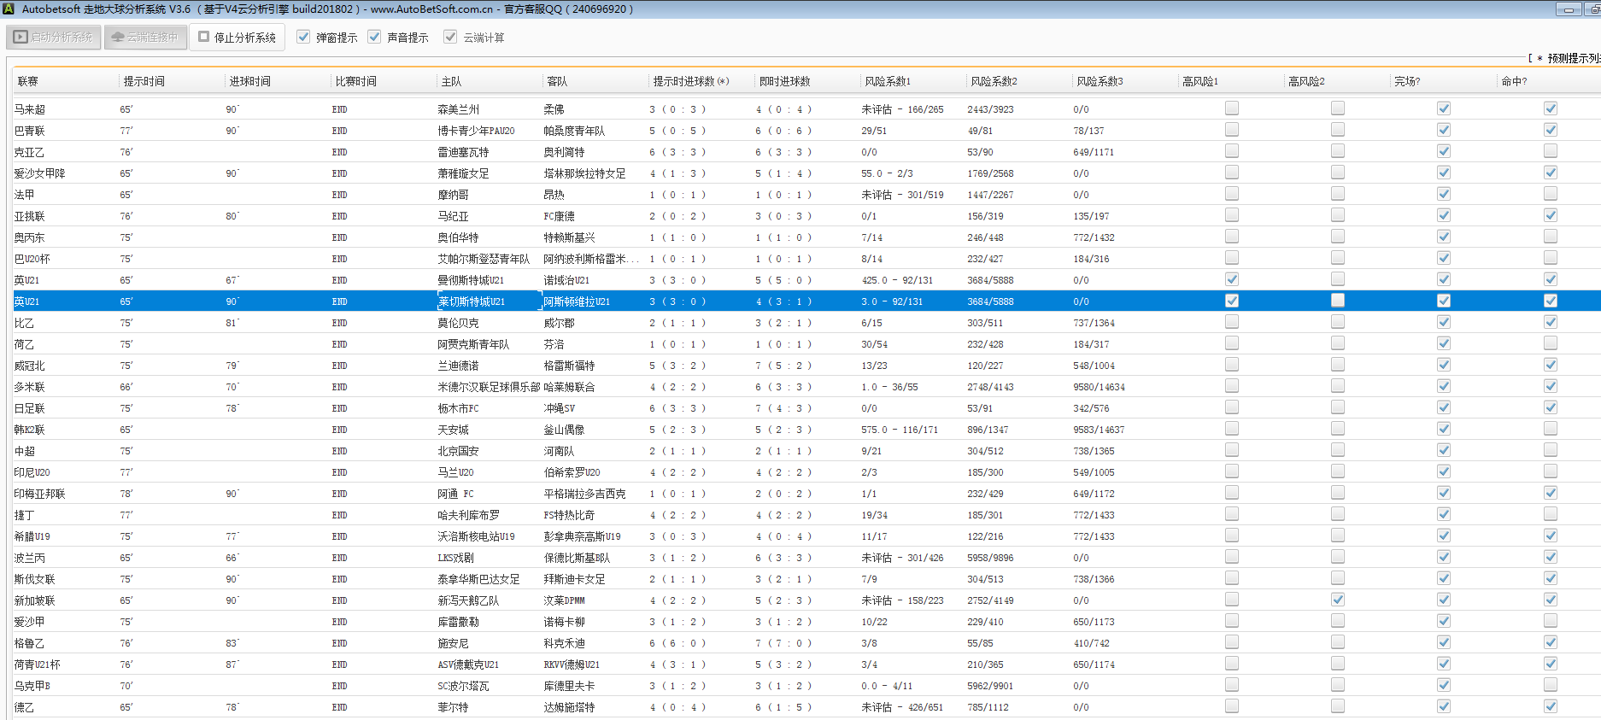Click the cloud icon on 云端连接中

tap(118, 38)
